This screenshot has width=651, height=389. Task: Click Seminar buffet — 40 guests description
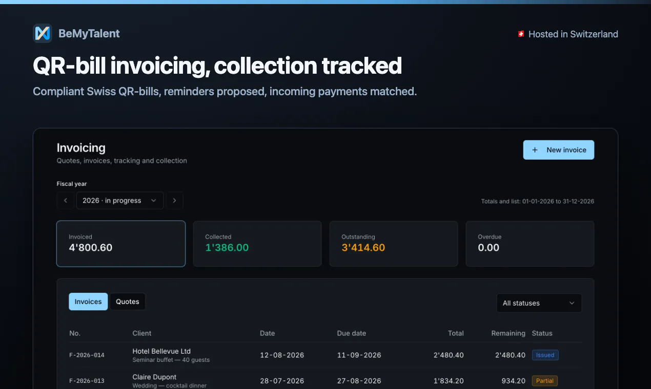[x=171, y=360]
